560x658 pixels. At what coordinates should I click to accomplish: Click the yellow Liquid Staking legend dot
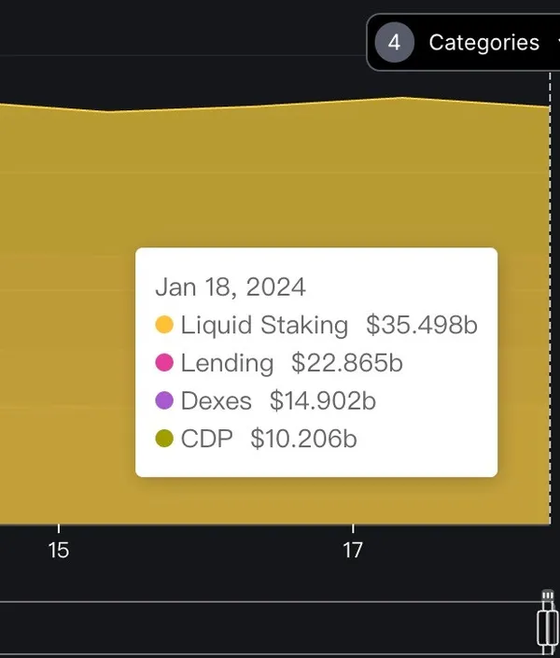coord(164,325)
